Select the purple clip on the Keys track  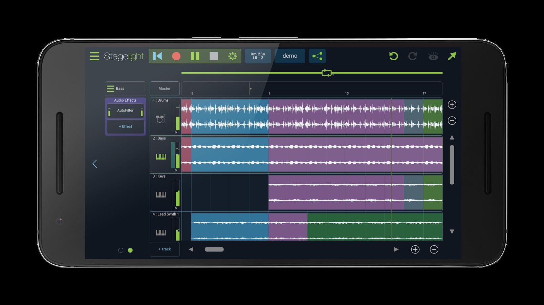click(336, 192)
